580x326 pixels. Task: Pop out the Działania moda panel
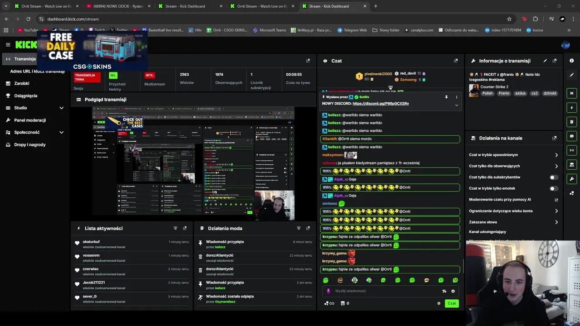[308, 228]
